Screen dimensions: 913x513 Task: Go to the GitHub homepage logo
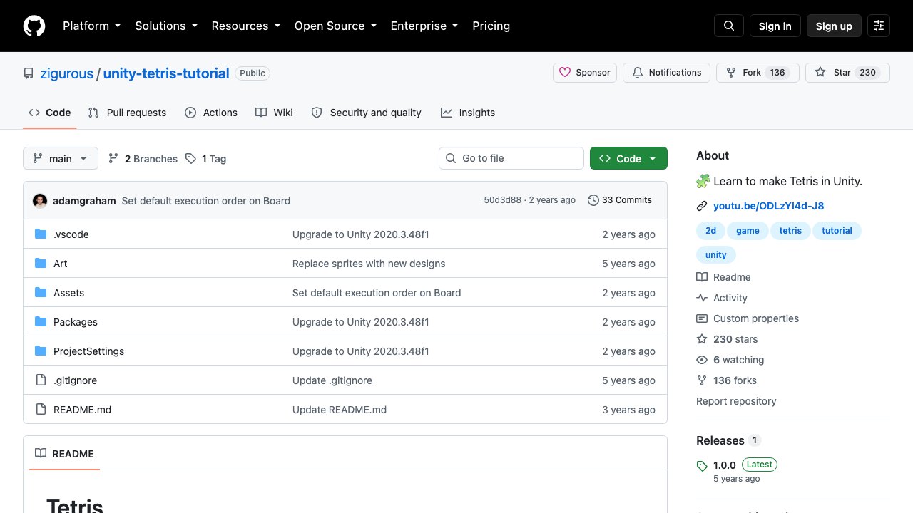(x=34, y=26)
